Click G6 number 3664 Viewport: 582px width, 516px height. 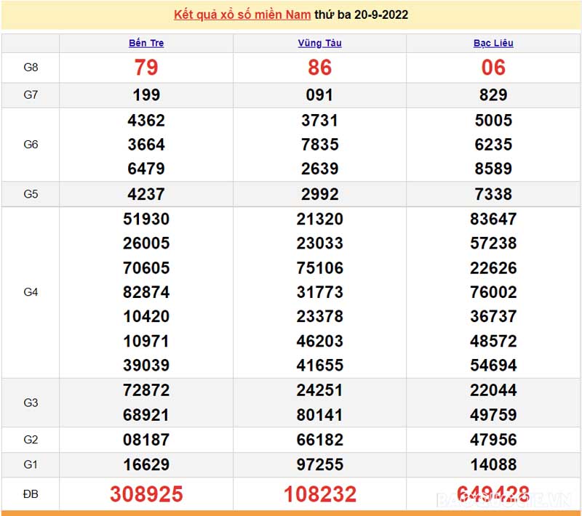pyautogui.click(x=146, y=145)
